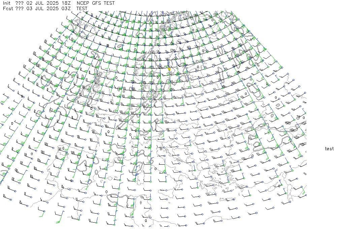Click the "Init" label in the header
Viewport: 337px width, 229px height.
click(x=6, y=3)
